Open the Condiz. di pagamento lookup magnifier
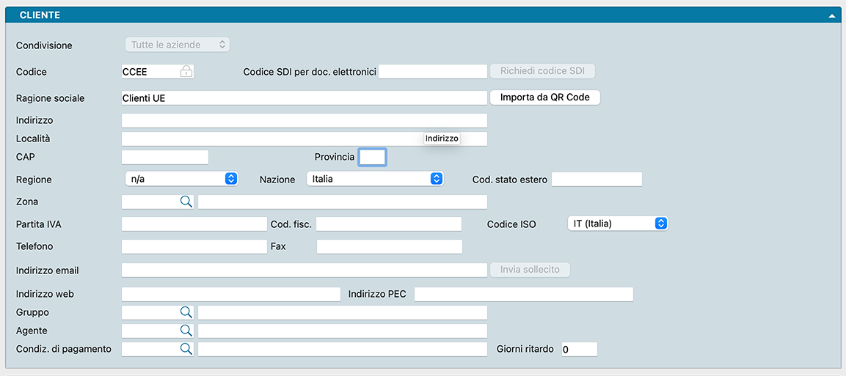Viewport: 846px width, 376px height. click(x=186, y=349)
